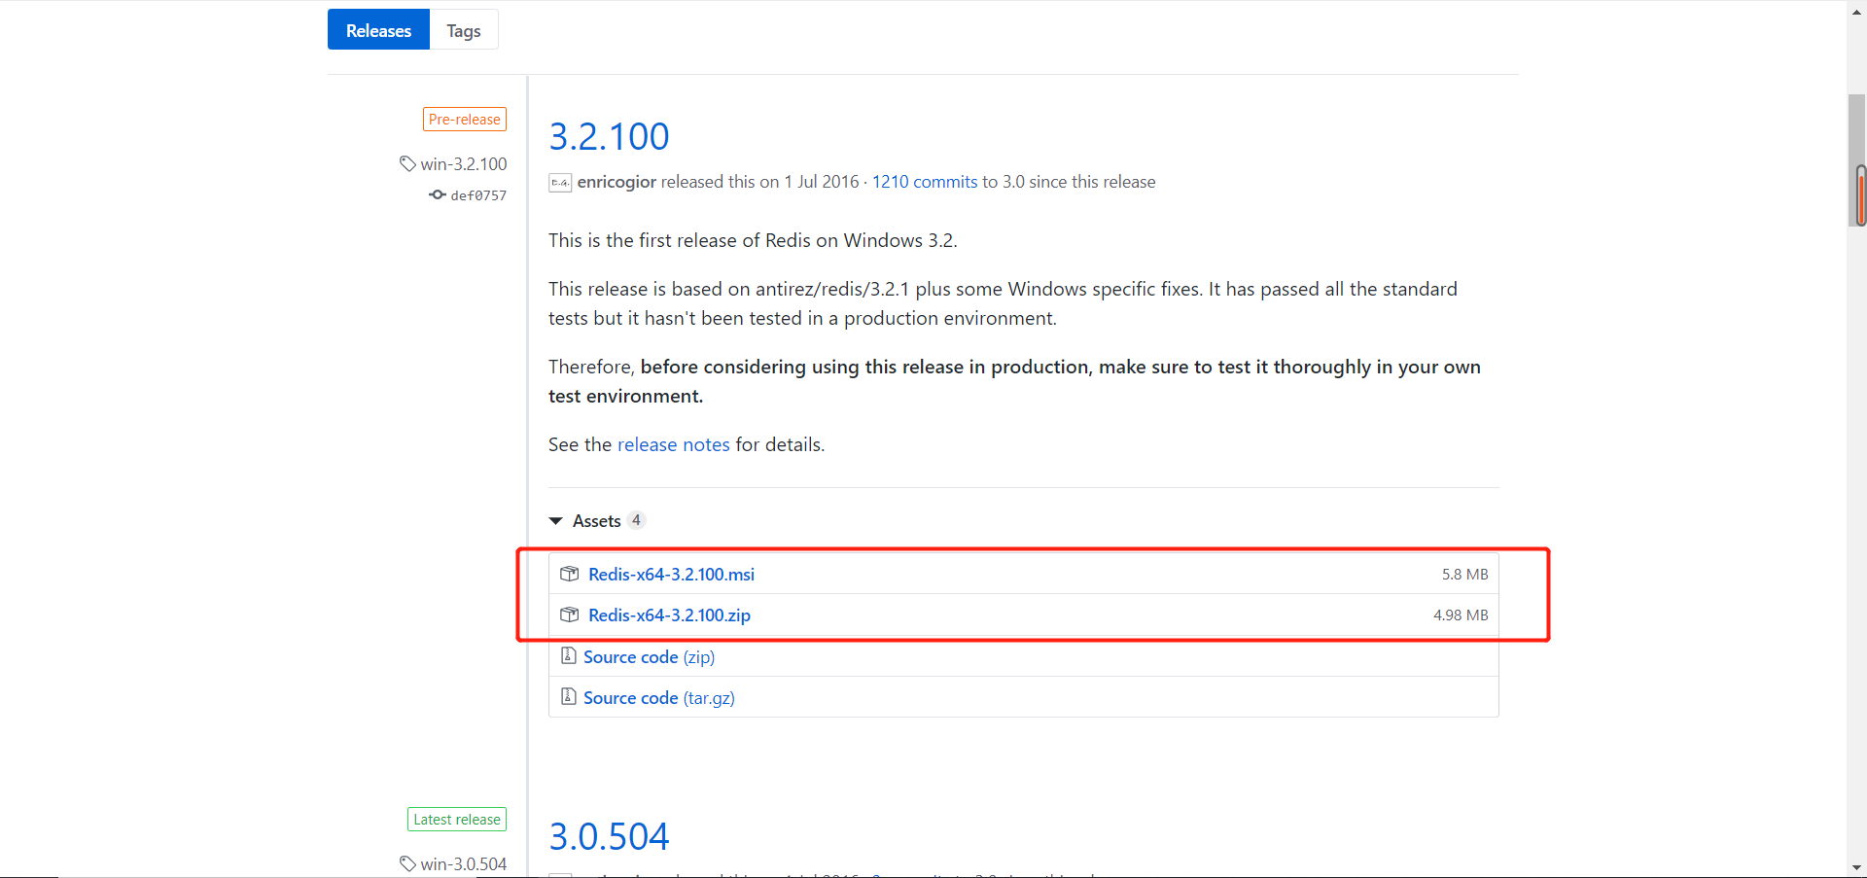
Task: Click the Latest release label
Action: coord(457,820)
